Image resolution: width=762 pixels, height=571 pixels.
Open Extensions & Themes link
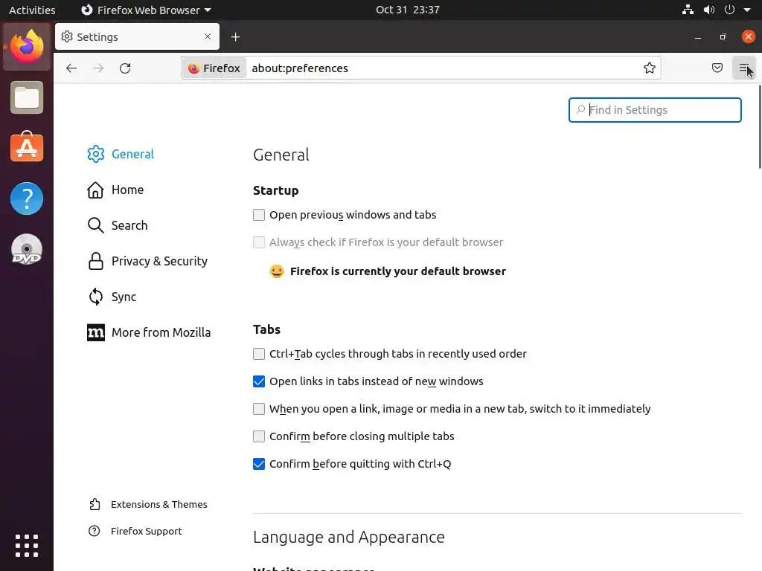[x=159, y=505]
